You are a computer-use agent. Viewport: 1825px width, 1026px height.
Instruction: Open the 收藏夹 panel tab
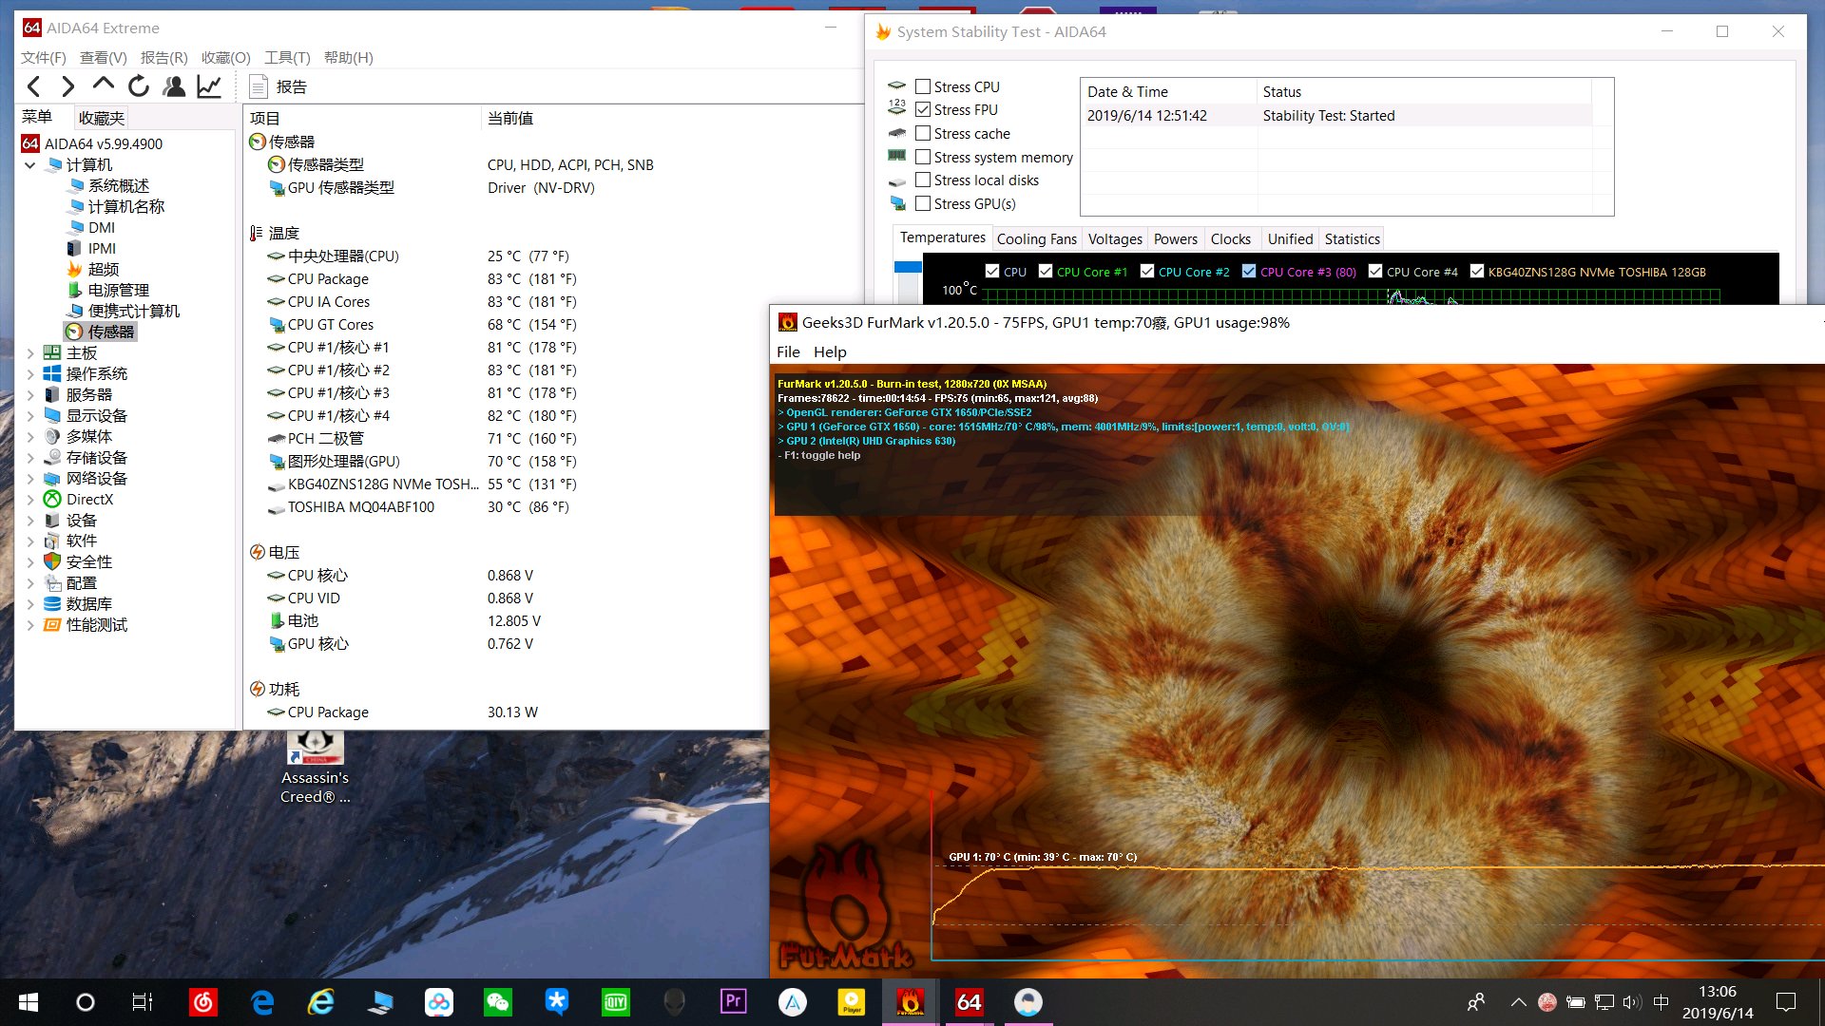point(102,118)
